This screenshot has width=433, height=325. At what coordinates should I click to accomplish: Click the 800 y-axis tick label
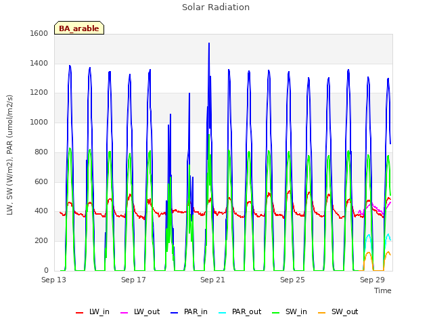41,152
